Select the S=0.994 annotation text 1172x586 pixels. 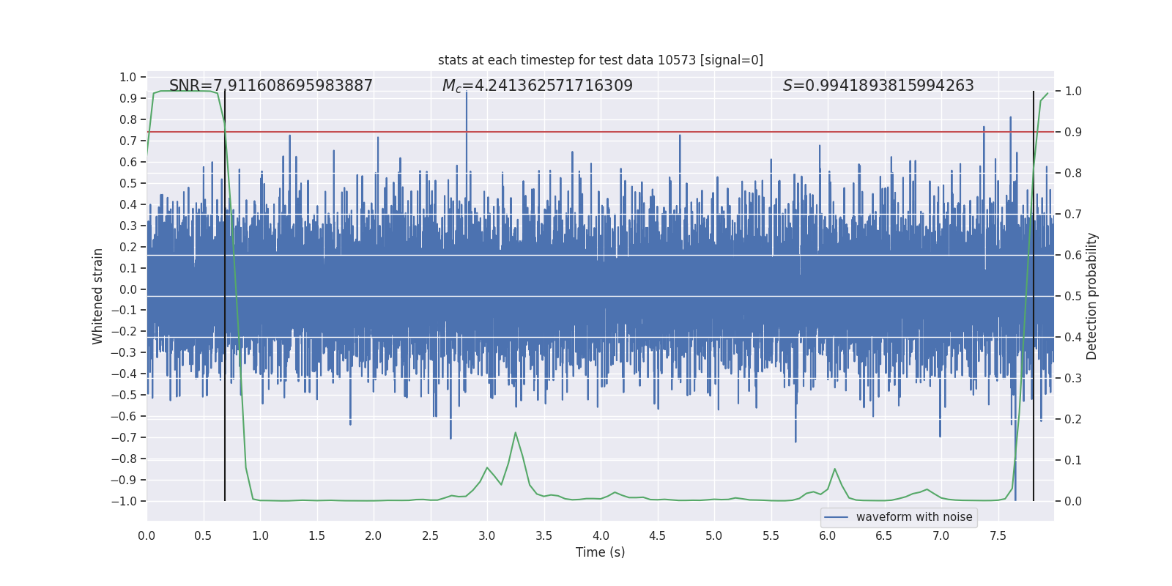pos(878,86)
